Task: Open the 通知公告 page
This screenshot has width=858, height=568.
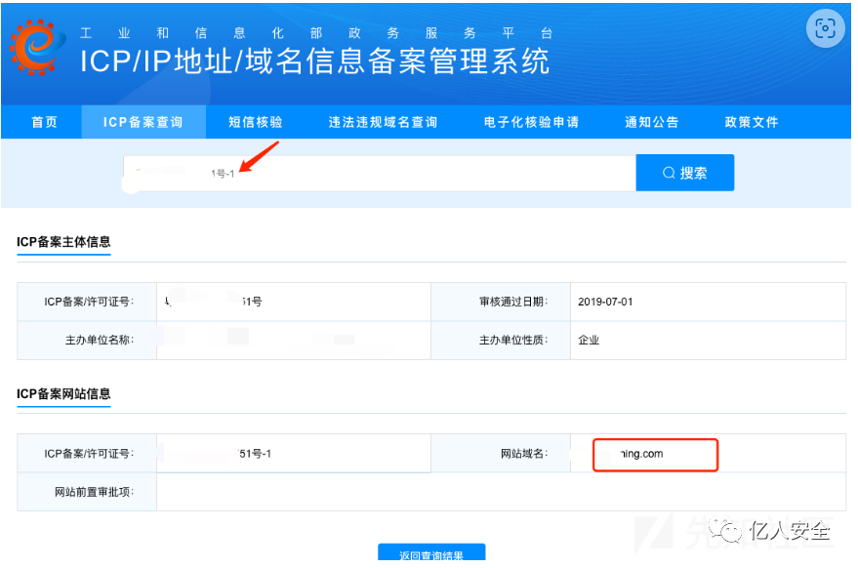Action: [651, 121]
